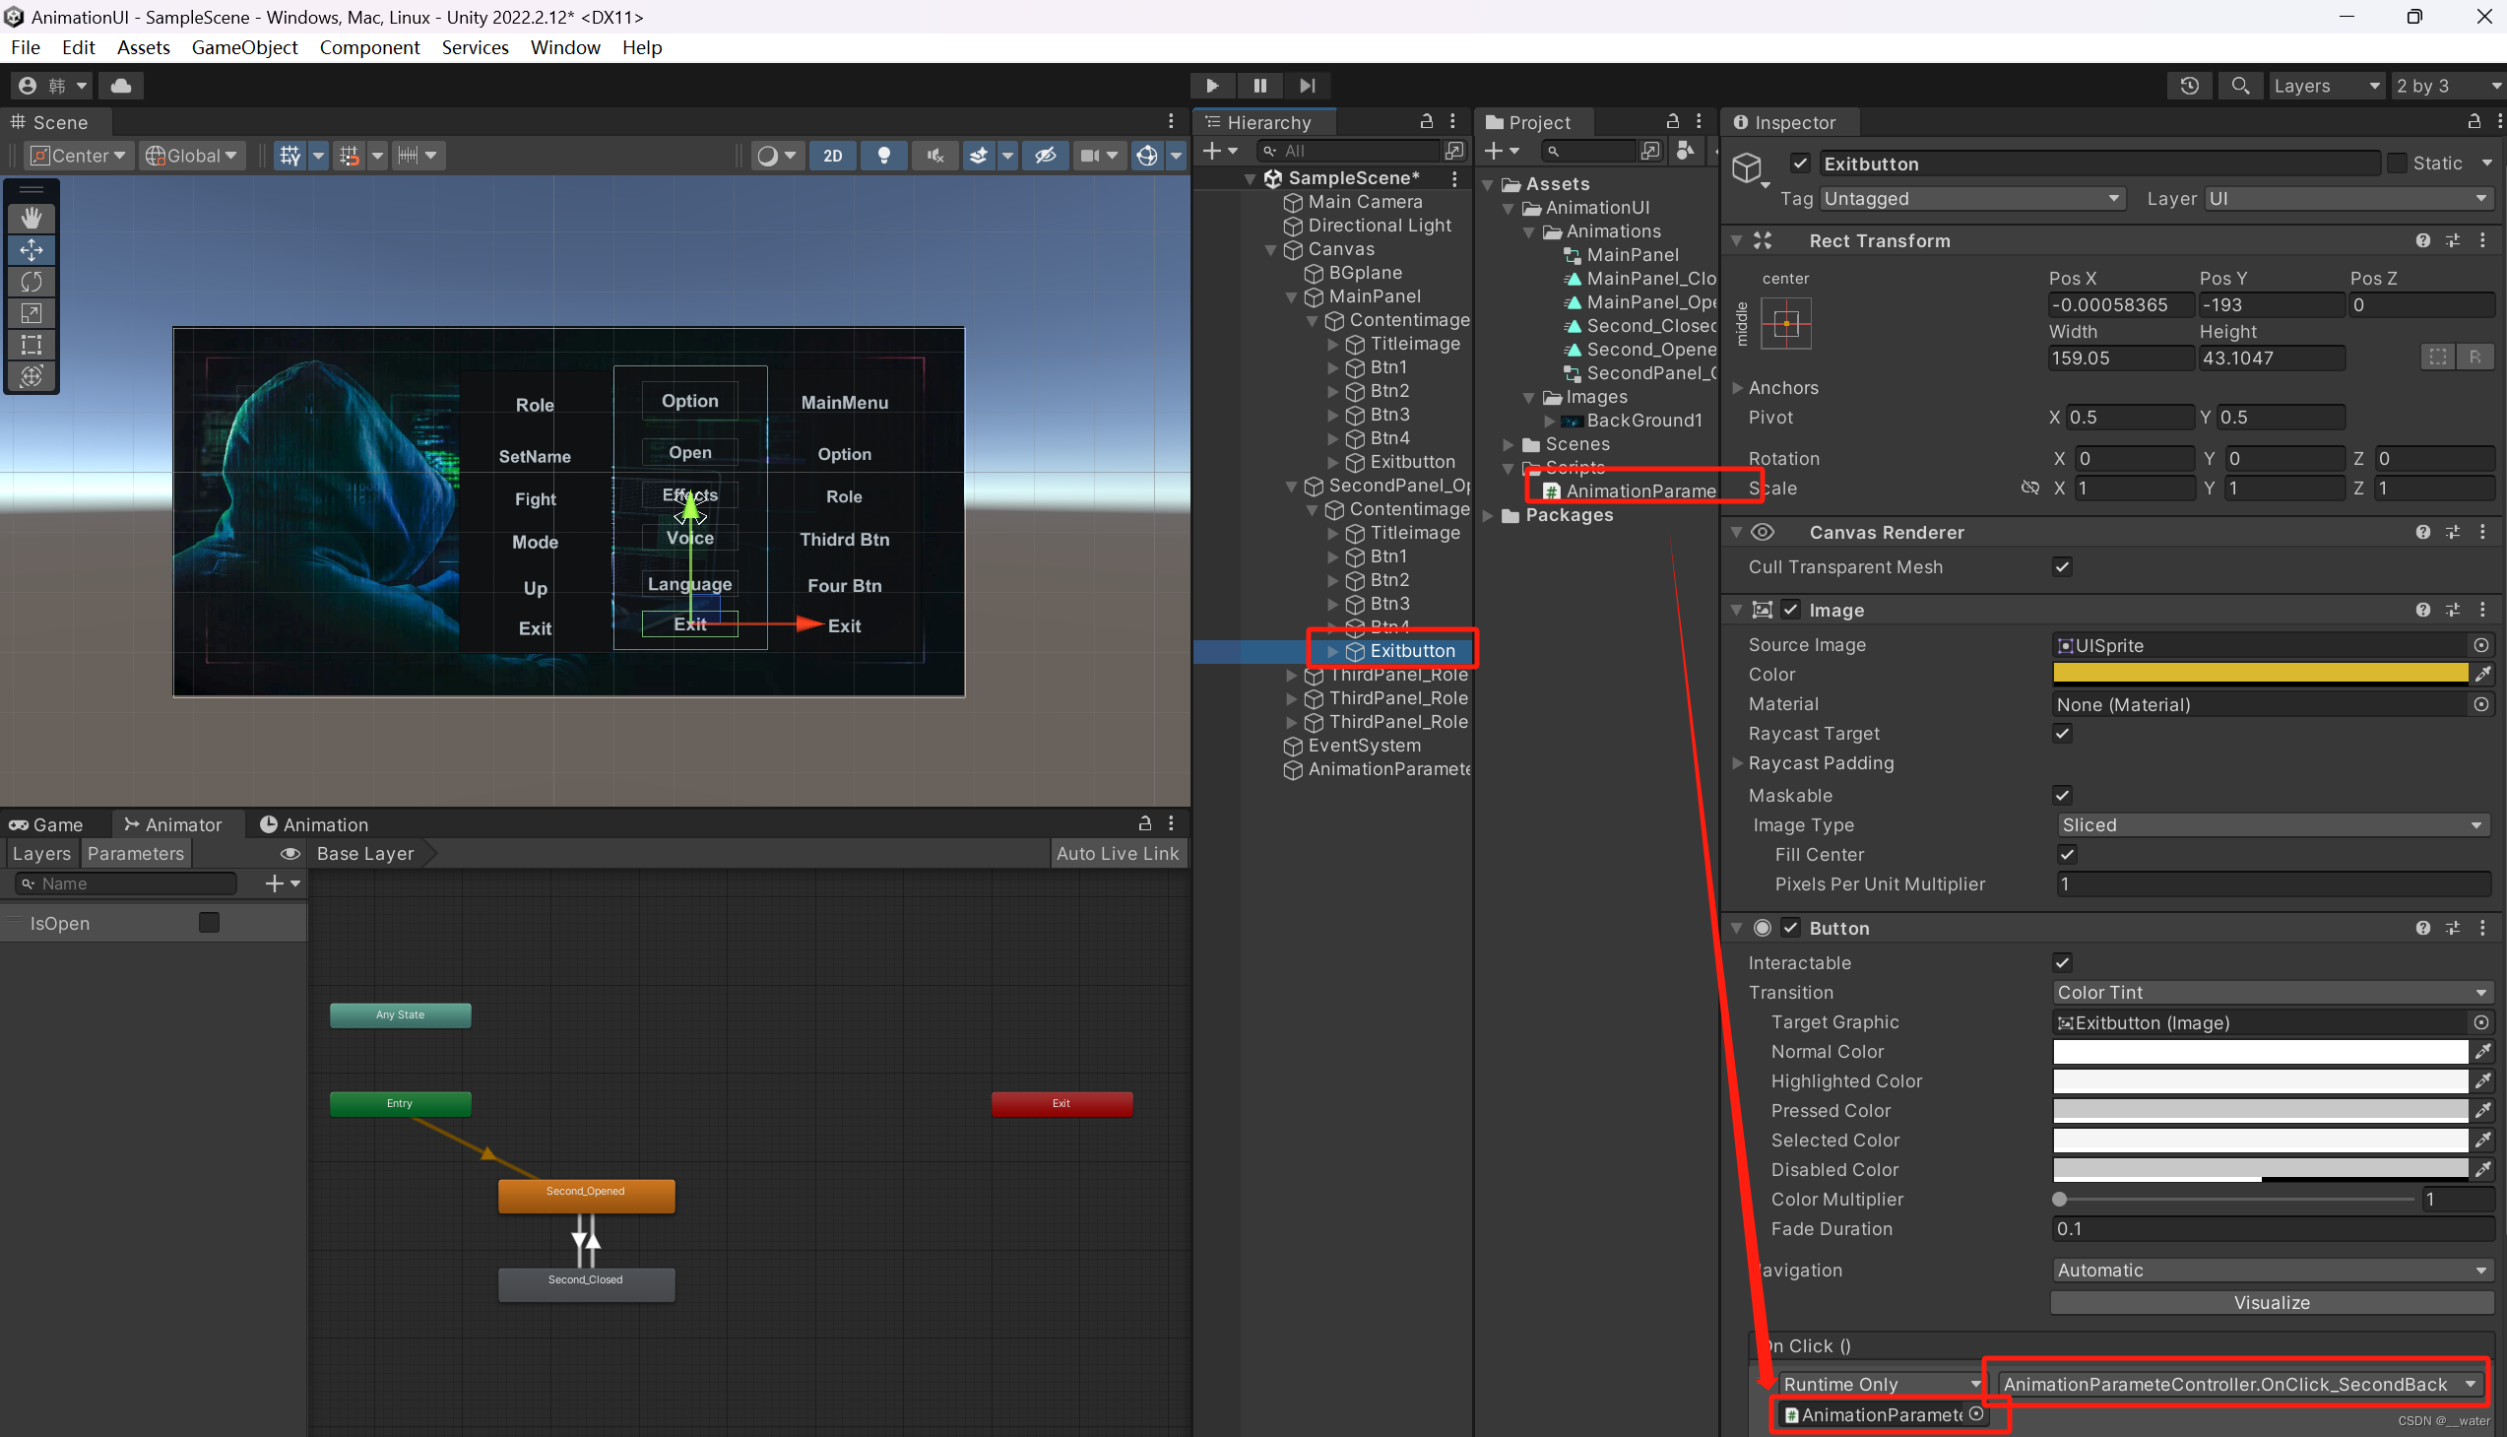Open Image component preset icon
Image resolution: width=2507 pixels, height=1437 pixels.
pos(2453,610)
